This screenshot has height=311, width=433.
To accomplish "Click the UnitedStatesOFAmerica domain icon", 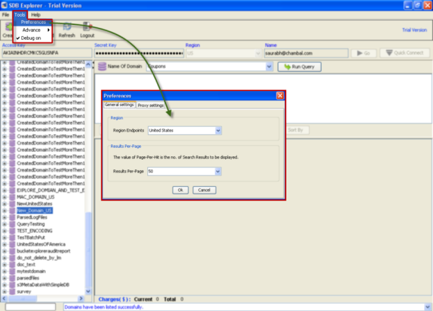I will tap(12, 244).
